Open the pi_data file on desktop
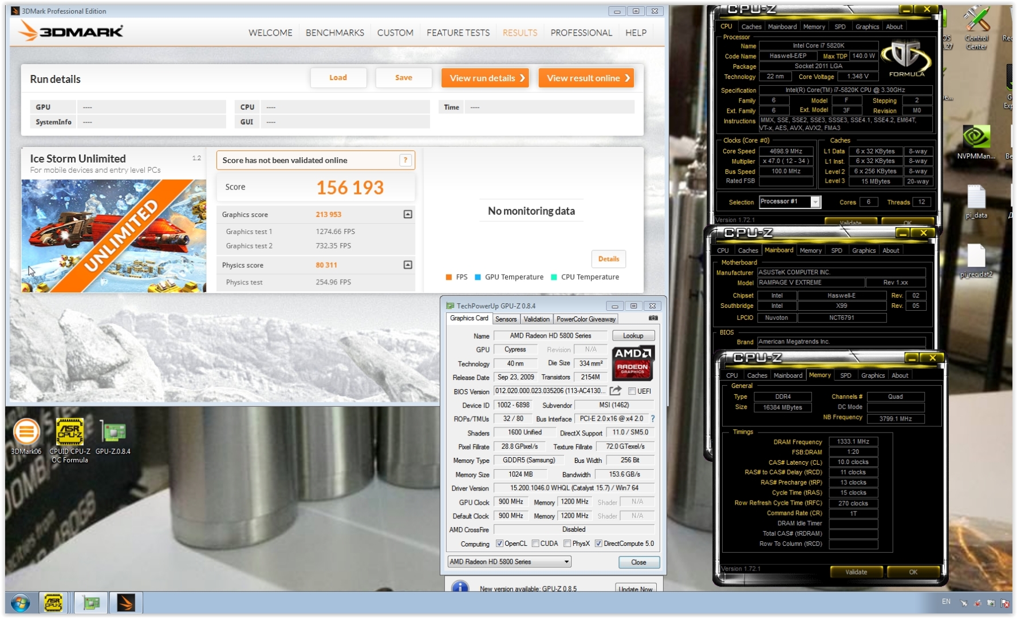This screenshot has height=618, width=1017. pyautogui.click(x=976, y=201)
